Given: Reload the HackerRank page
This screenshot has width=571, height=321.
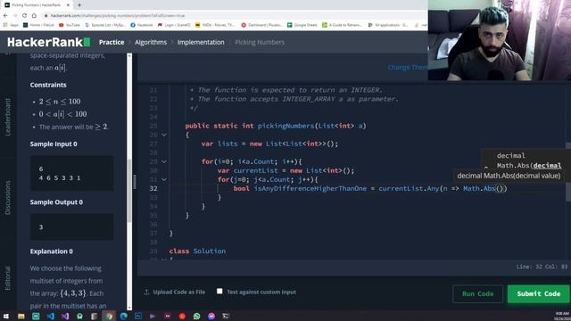Looking at the screenshot, I should [x=24, y=16].
